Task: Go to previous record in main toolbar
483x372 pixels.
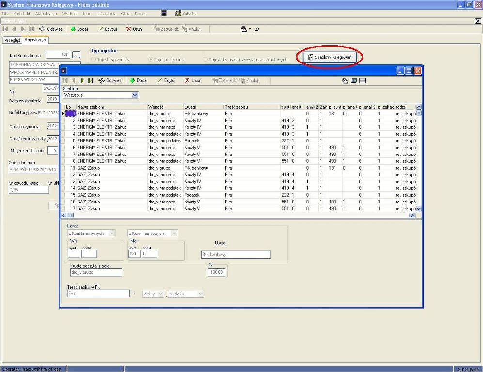Action: (14, 29)
